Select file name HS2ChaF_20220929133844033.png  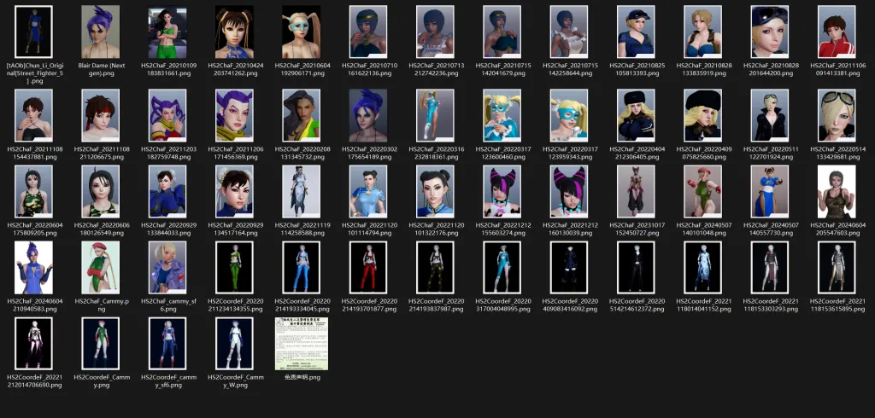[x=167, y=229]
